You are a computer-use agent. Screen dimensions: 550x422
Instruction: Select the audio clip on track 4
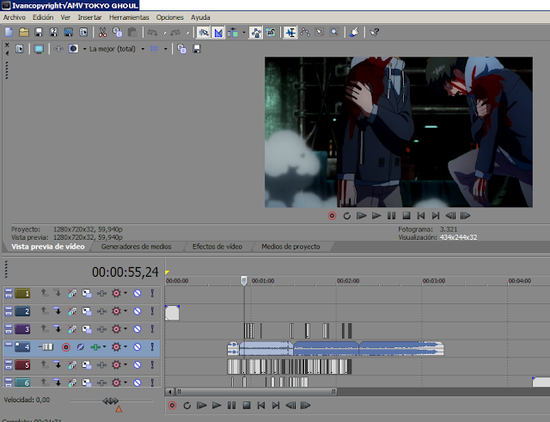tap(336, 349)
